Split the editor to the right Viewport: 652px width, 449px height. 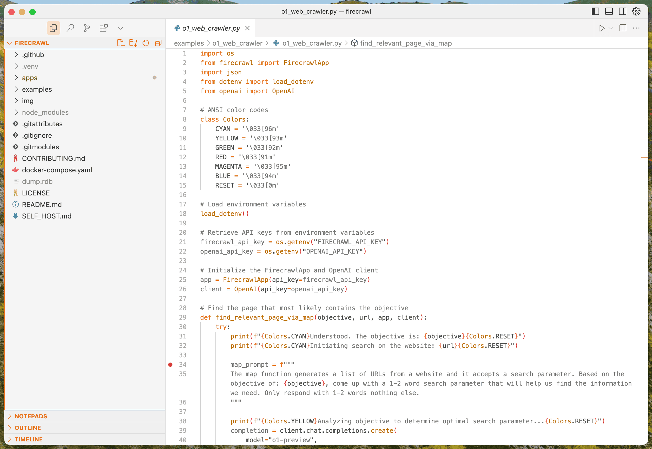(623, 28)
